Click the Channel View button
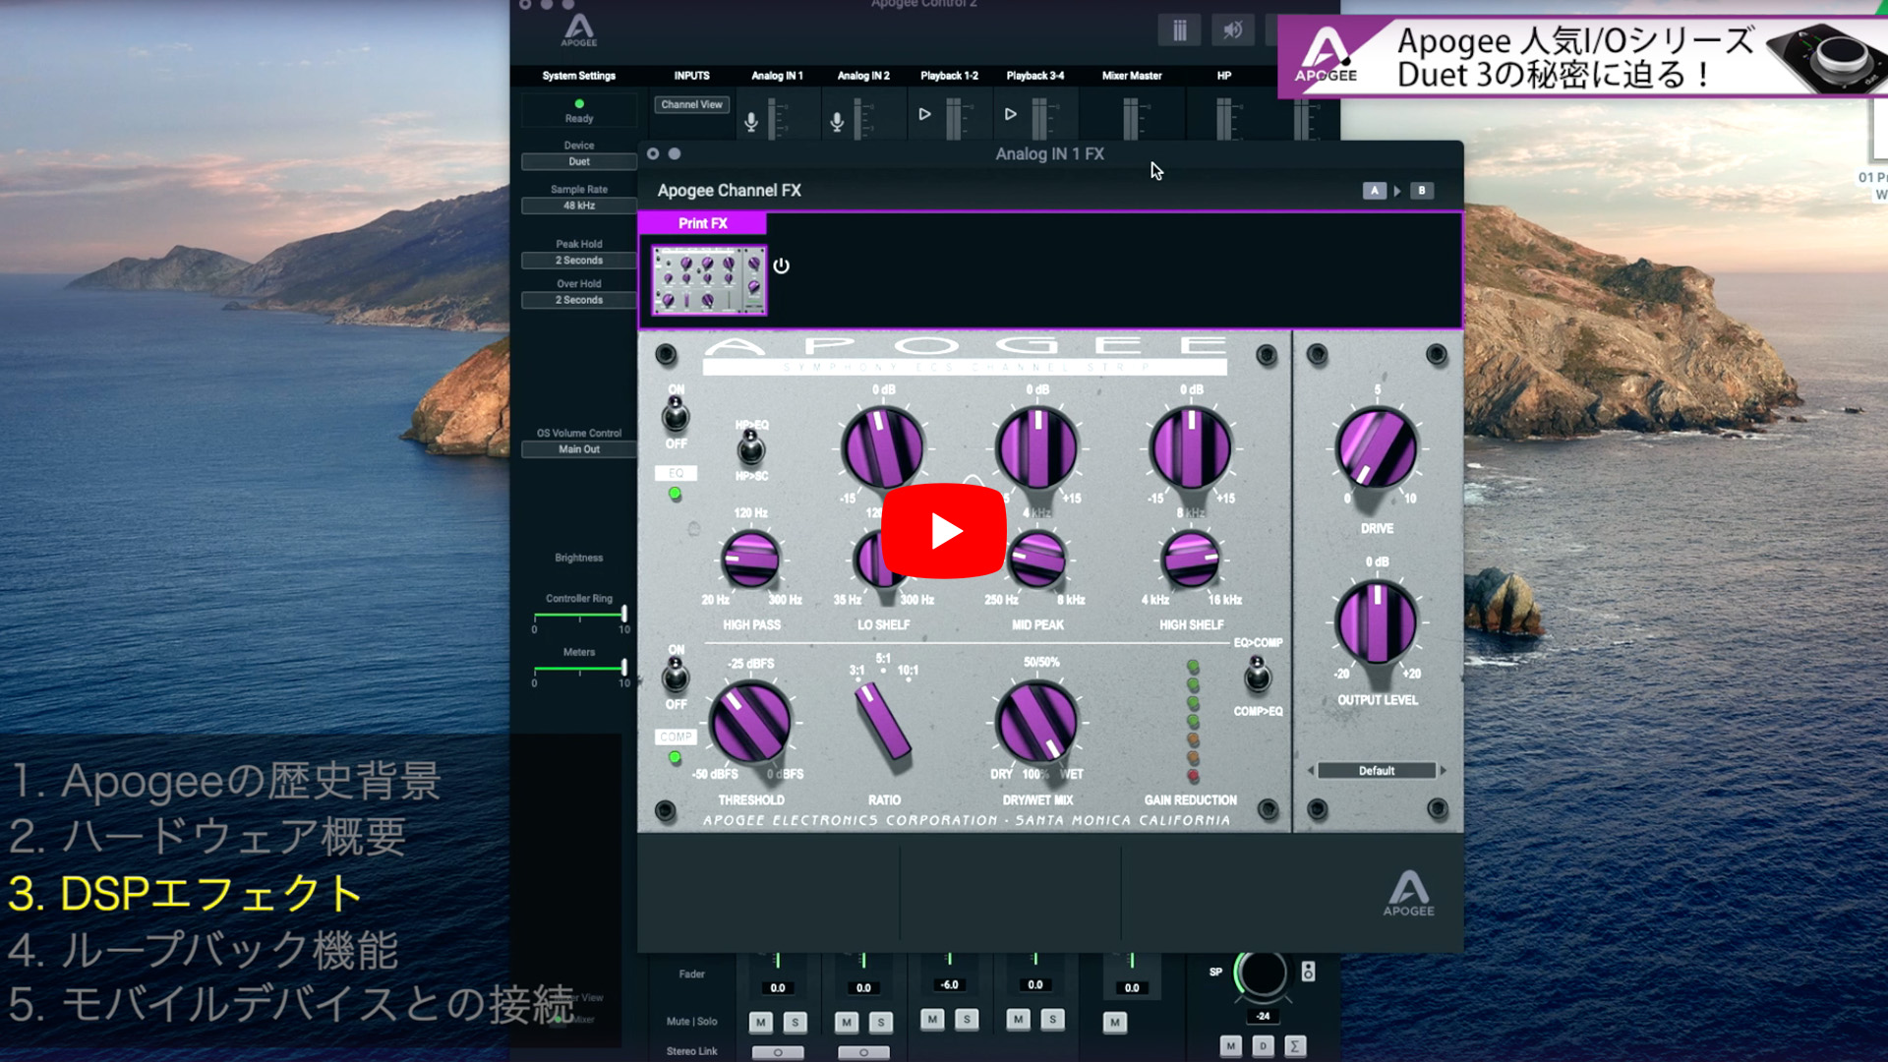 pyautogui.click(x=691, y=104)
